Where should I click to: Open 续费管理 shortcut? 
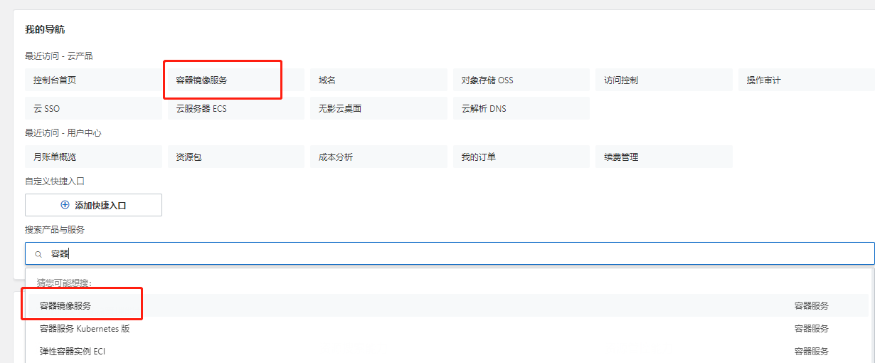tap(664, 157)
